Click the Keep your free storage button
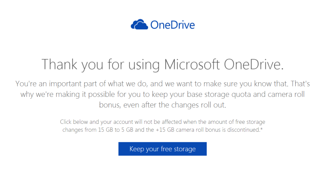This screenshot has height=192, width=320. point(162,149)
